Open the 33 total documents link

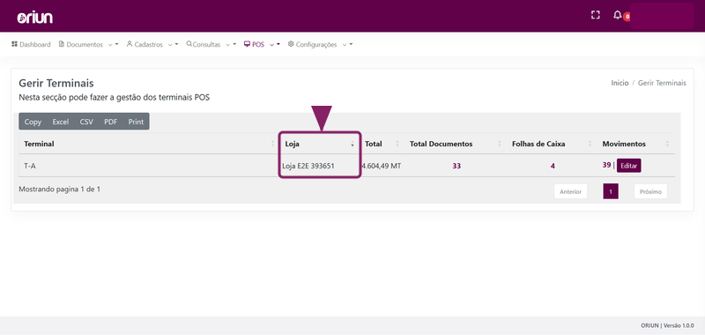click(456, 166)
